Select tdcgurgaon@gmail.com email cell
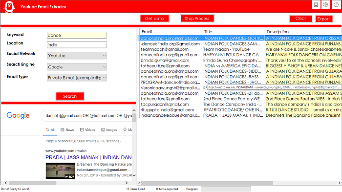The height and width of the screenshot is (192, 342). pos(171,104)
